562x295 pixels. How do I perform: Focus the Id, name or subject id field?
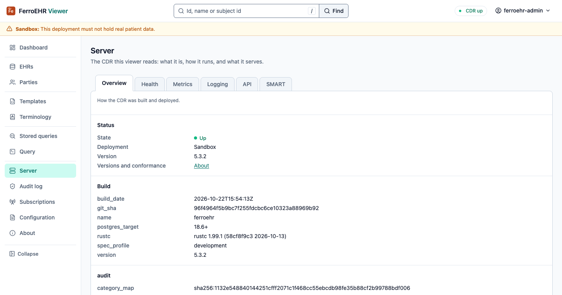246,11
